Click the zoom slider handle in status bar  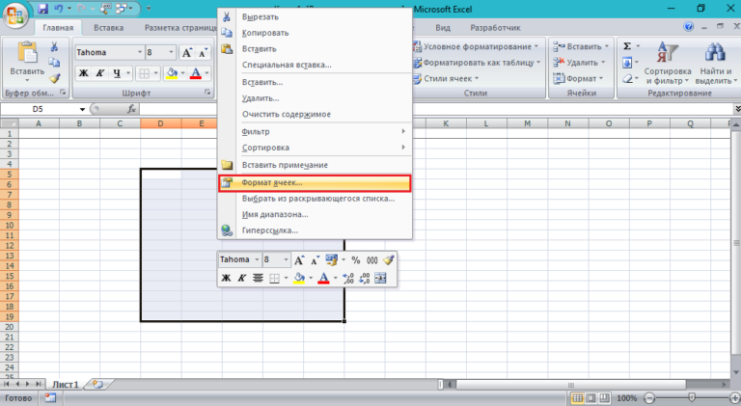pos(692,398)
